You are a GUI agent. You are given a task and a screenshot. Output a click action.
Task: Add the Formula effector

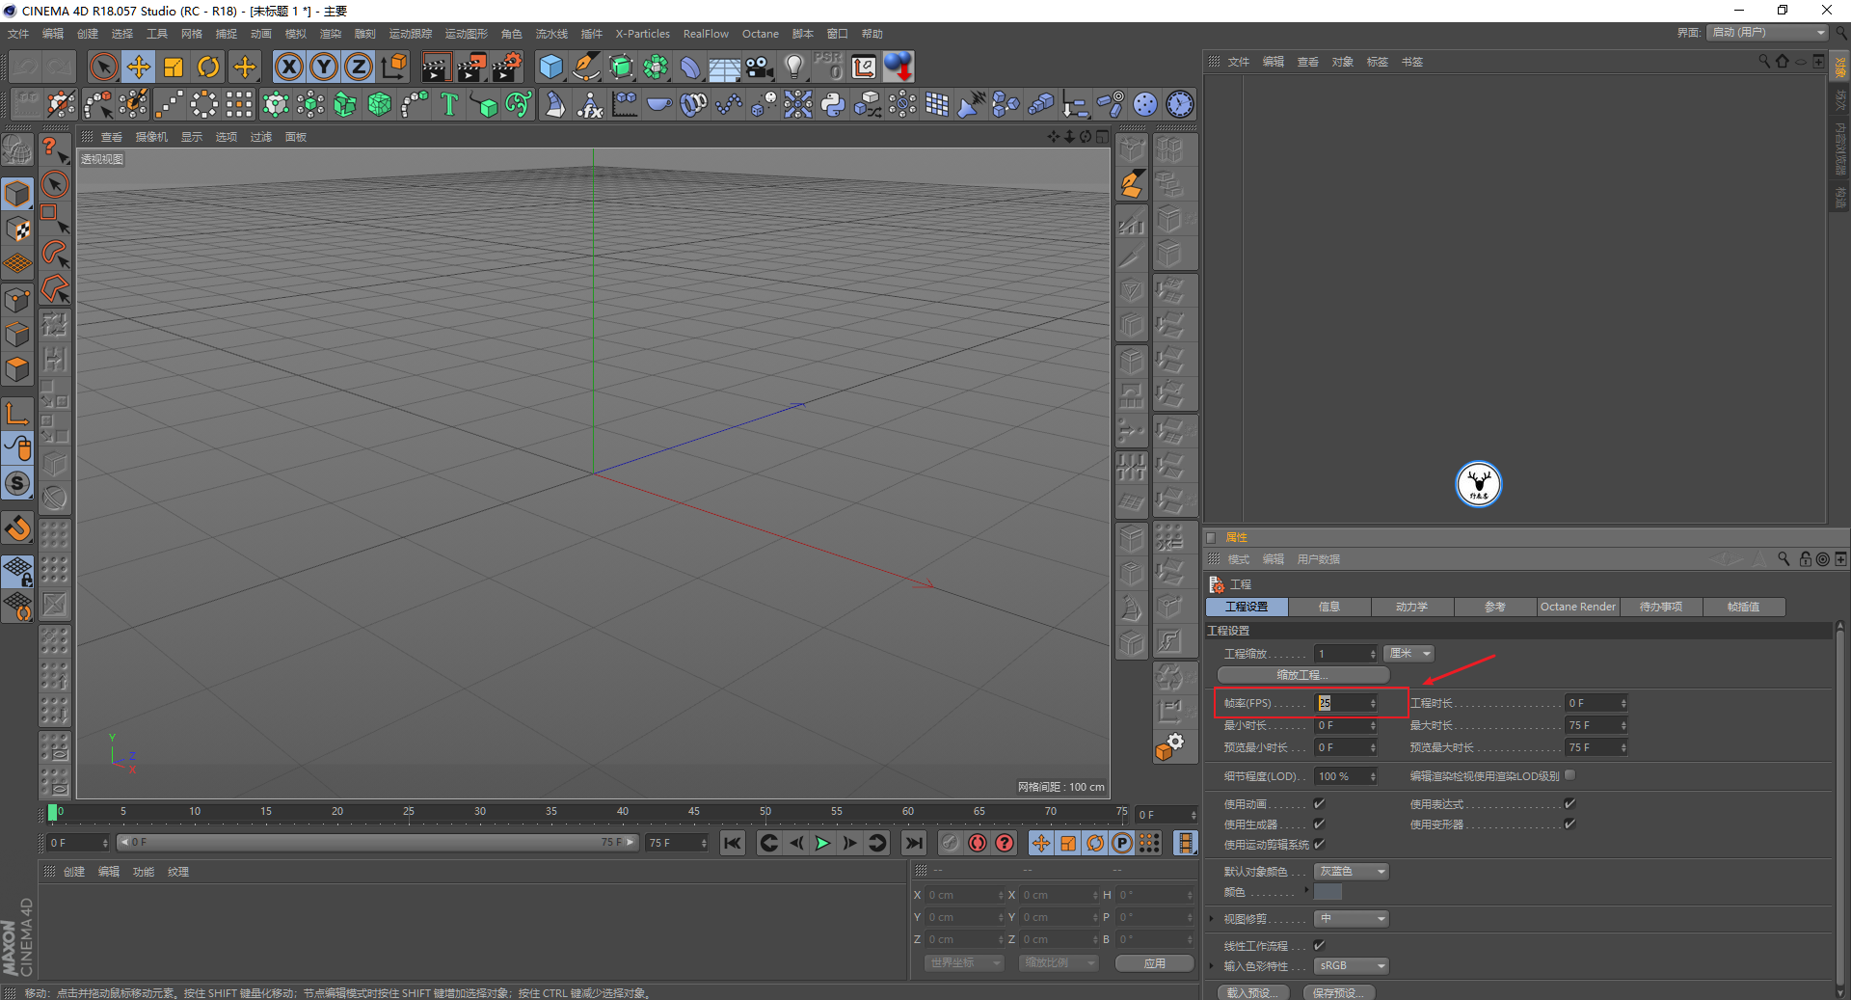590,104
